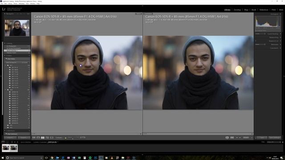Select previous photo arrow in compare toolbar
Viewport: 285px width, 160px height.
point(237,138)
